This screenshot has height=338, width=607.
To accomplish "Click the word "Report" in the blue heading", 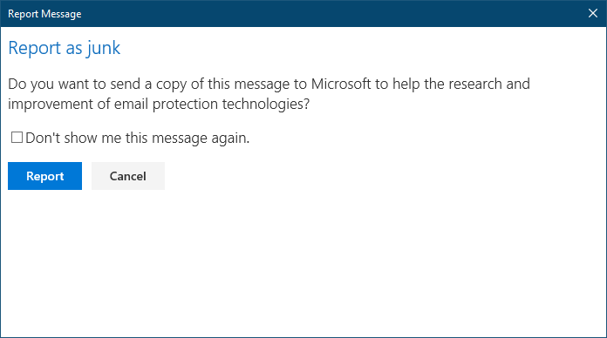I will 35,49.
